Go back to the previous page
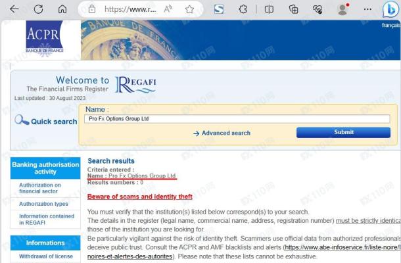Screen dimensions: 401x263 pos(14,9)
